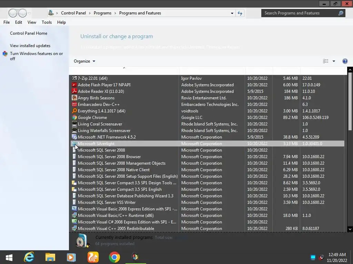
Task: Click the scrollbar up arrow
Action: (x=350, y=70)
